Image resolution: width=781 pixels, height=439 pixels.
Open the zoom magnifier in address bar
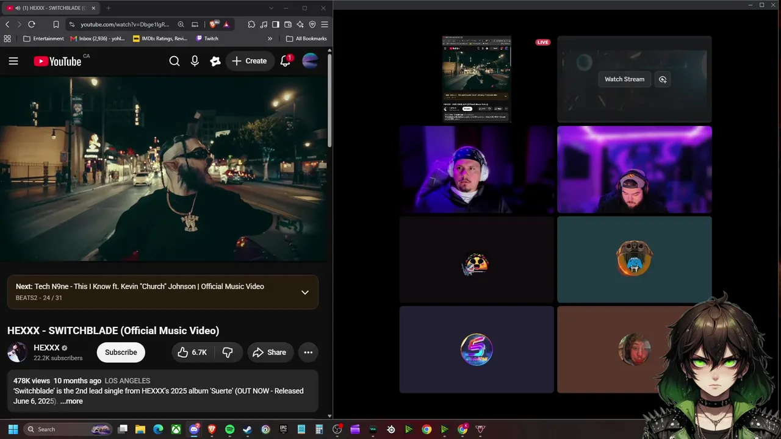[181, 24]
